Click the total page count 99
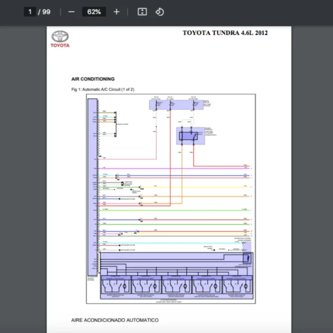 (x=46, y=12)
